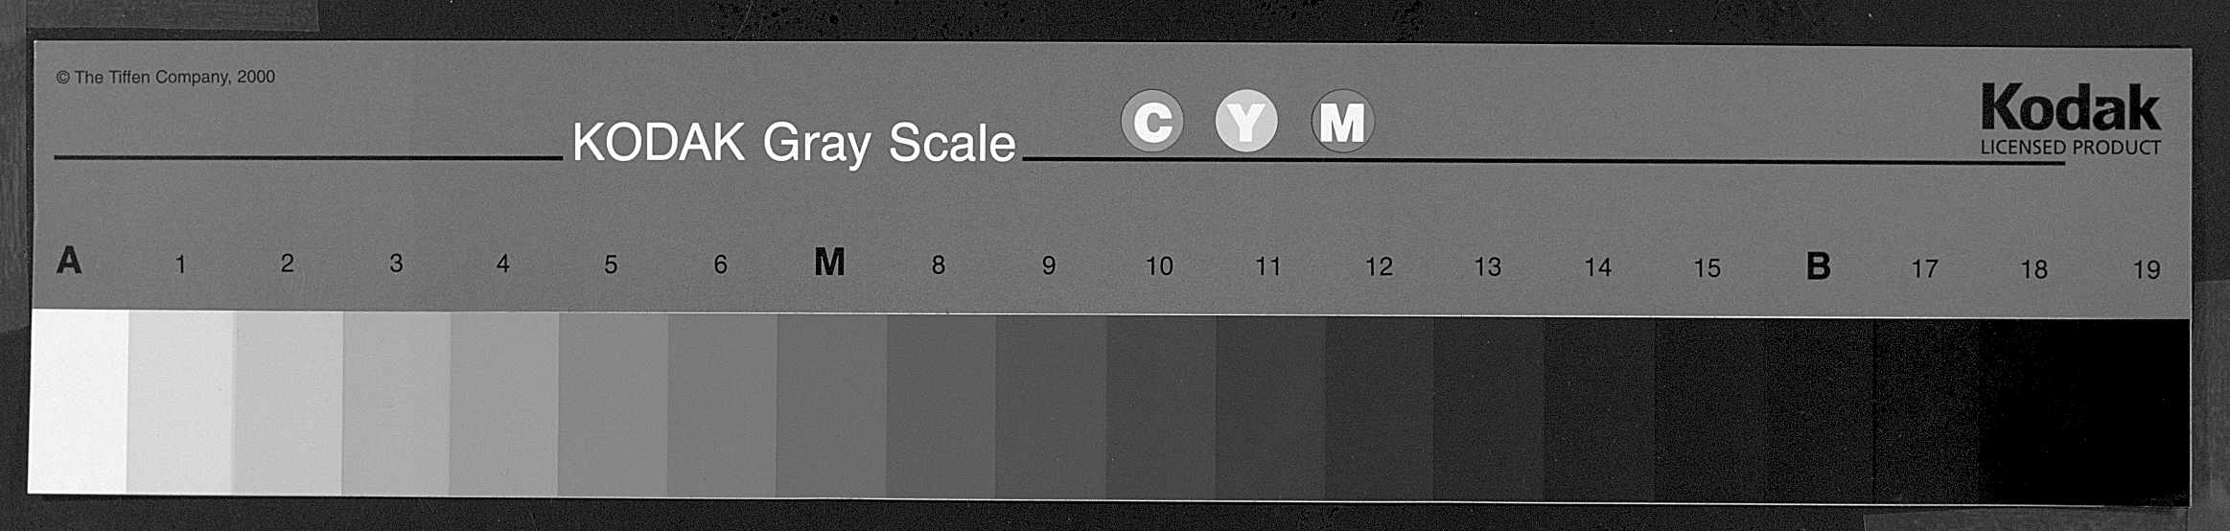The width and height of the screenshot is (2230, 531).
Task: Click the LICENSED PRODUCT text
Action: tap(2071, 148)
